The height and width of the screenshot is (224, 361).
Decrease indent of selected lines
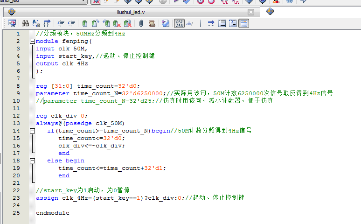click(71, 23)
